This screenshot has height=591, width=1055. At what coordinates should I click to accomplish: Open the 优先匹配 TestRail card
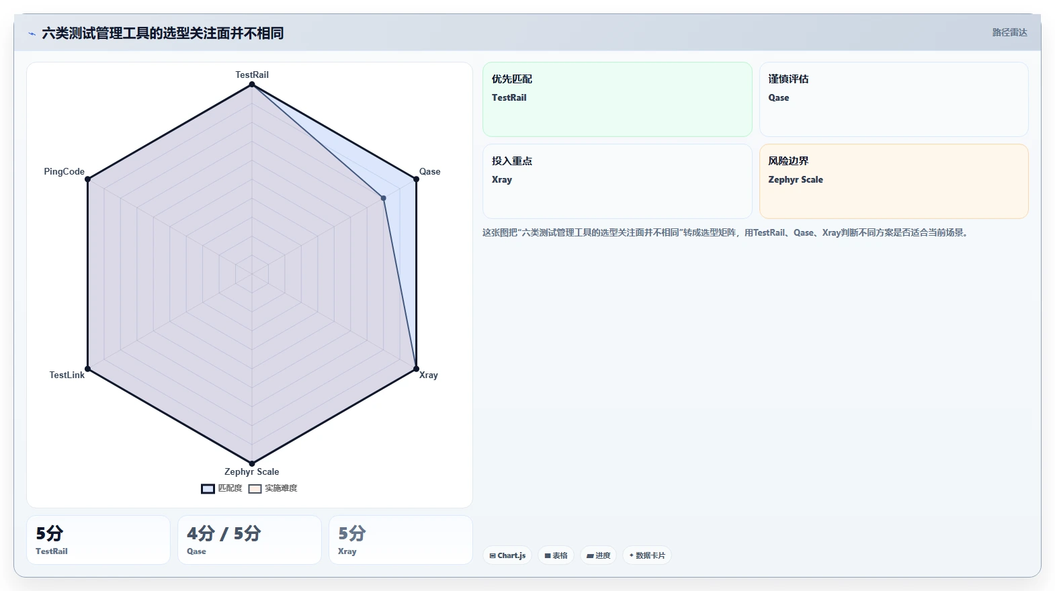pyautogui.click(x=618, y=99)
